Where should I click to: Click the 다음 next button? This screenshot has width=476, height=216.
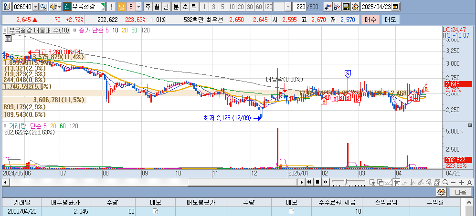click(461, 192)
